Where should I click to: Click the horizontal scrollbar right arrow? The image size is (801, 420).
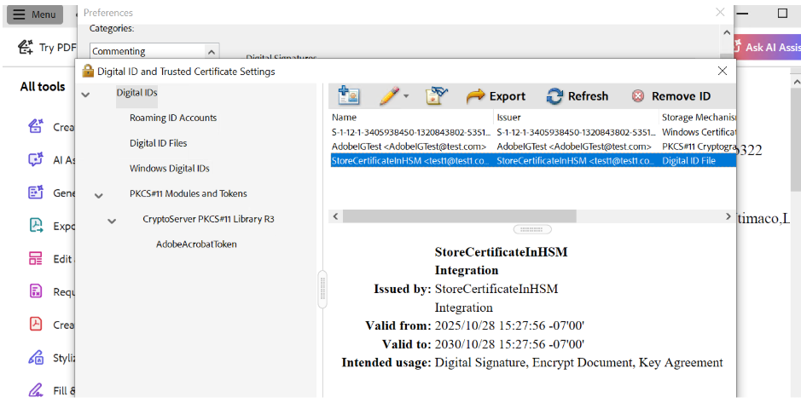[x=728, y=216]
